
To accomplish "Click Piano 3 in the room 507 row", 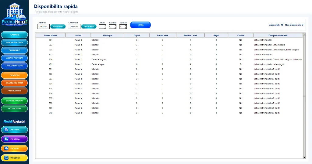I will click(x=78, y=98).
